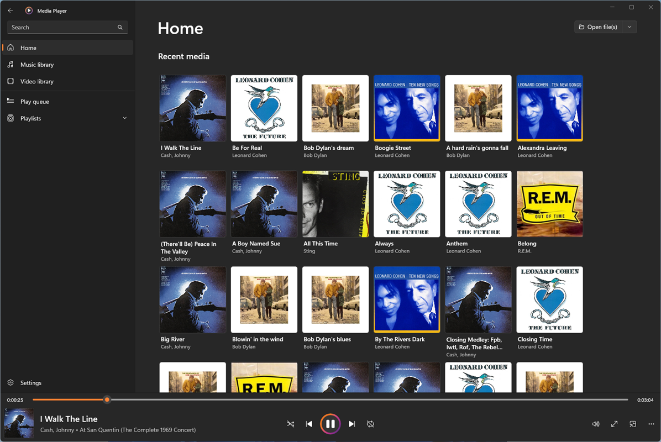Open the volume control
Screen dimensions: 661x442
pyautogui.click(x=596, y=424)
